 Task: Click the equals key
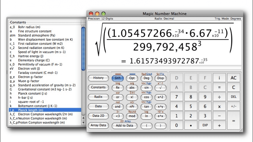(234, 121)
